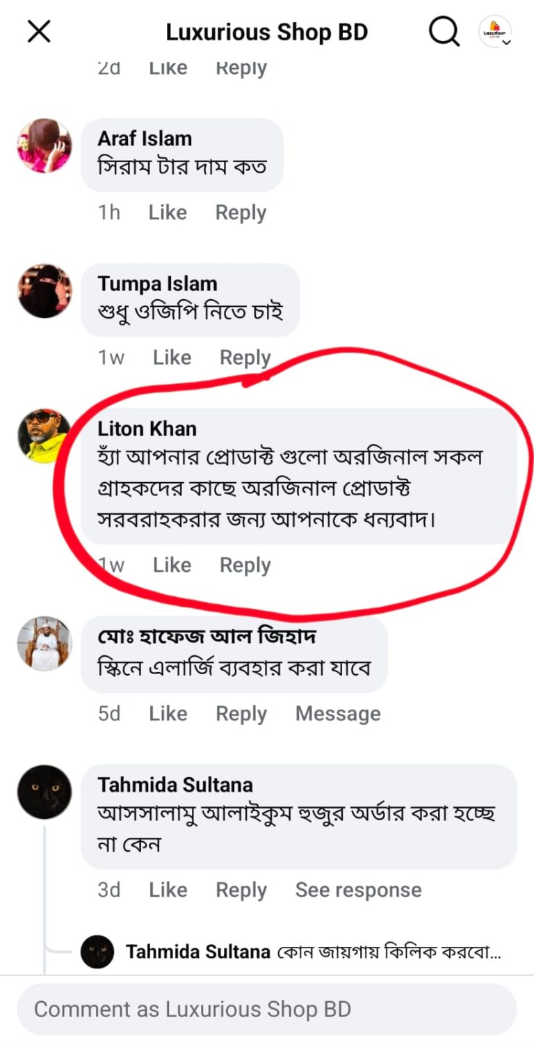Open Araf Islam's profile picture

44,145
